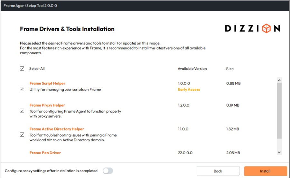Viewport: 290px width, 178px height.
Task: Click the Size column header
Action: (x=230, y=69)
